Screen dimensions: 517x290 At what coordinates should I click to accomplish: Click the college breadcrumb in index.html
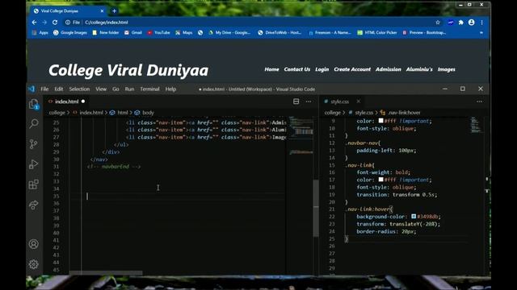click(x=57, y=113)
